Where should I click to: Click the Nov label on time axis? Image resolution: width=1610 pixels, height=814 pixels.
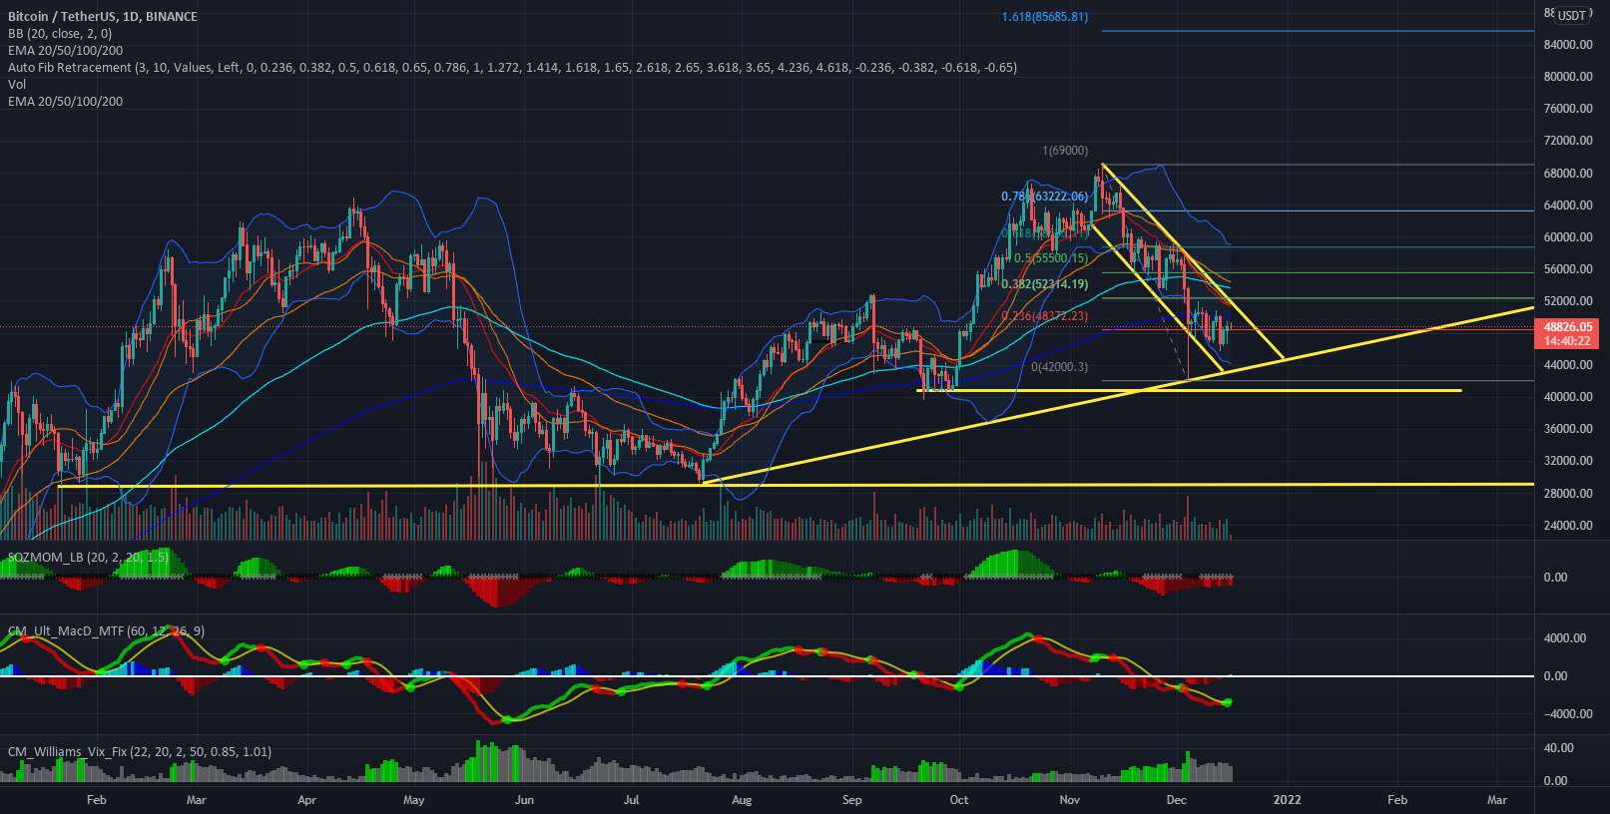click(1070, 800)
